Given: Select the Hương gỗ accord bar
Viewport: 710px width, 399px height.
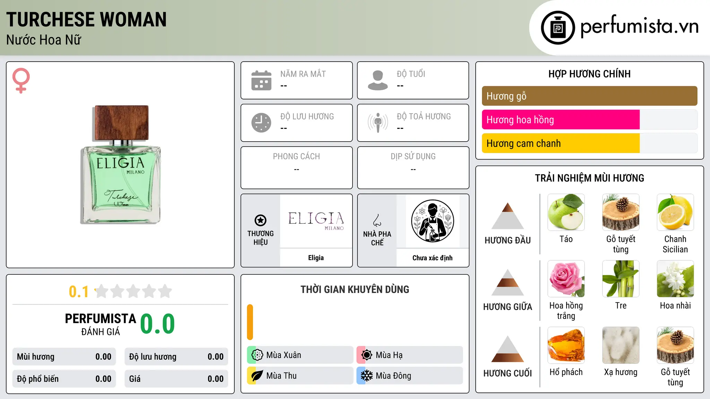Looking at the screenshot, I should tap(589, 96).
